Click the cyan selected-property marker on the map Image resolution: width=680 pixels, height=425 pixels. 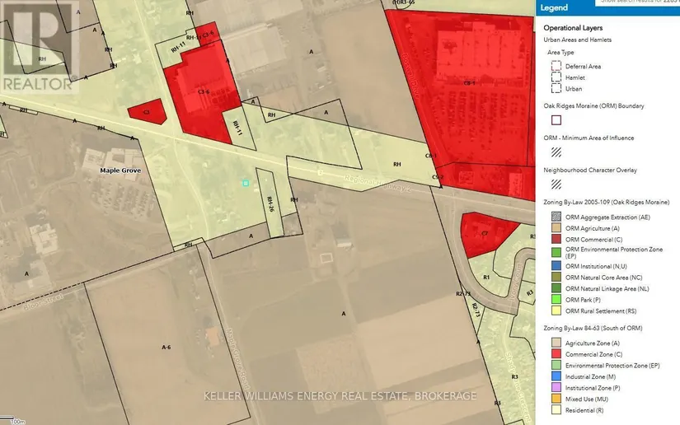[246, 183]
